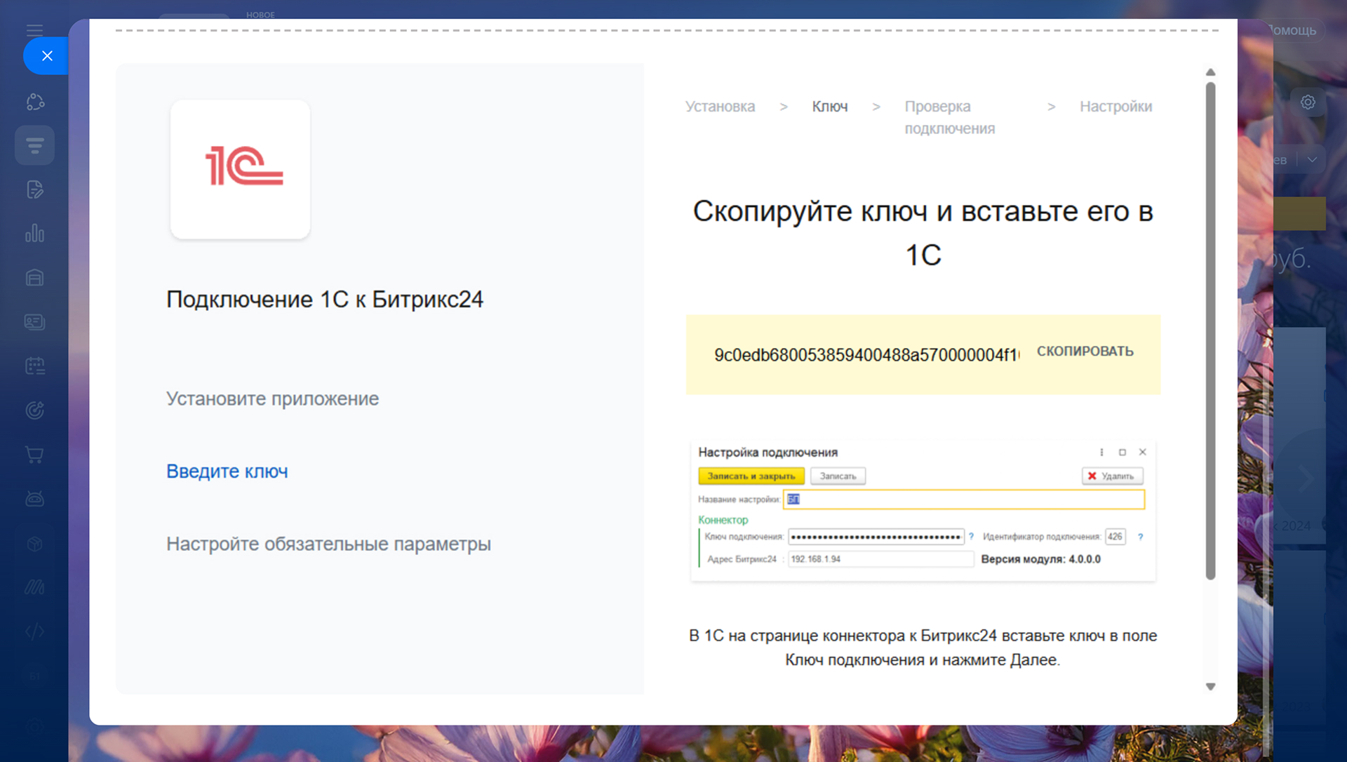Click the heading Скопируйте ключ и вставьте

(923, 233)
